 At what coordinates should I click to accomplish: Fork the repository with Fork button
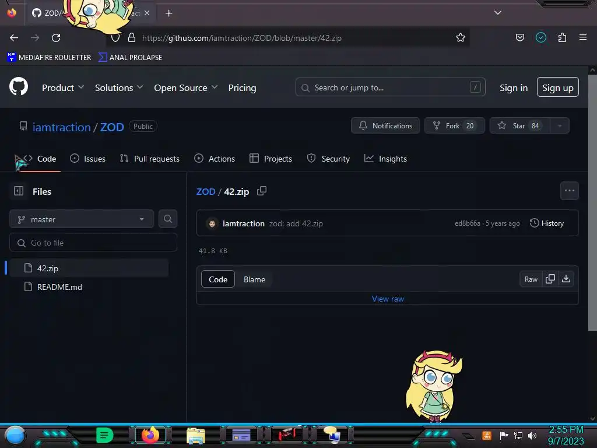pyautogui.click(x=454, y=126)
